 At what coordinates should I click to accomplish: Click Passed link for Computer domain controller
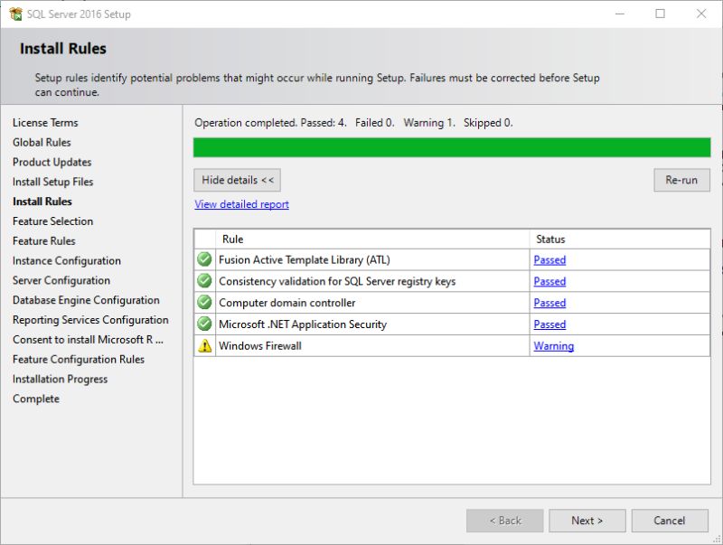[x=549, y=303]
